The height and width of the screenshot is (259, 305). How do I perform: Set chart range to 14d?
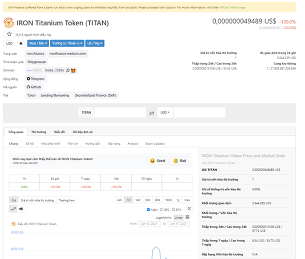tap(138, 200)
